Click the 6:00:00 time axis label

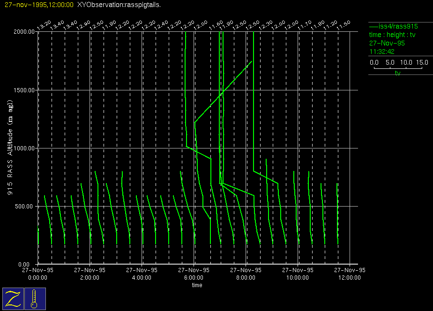click(194, 277)
